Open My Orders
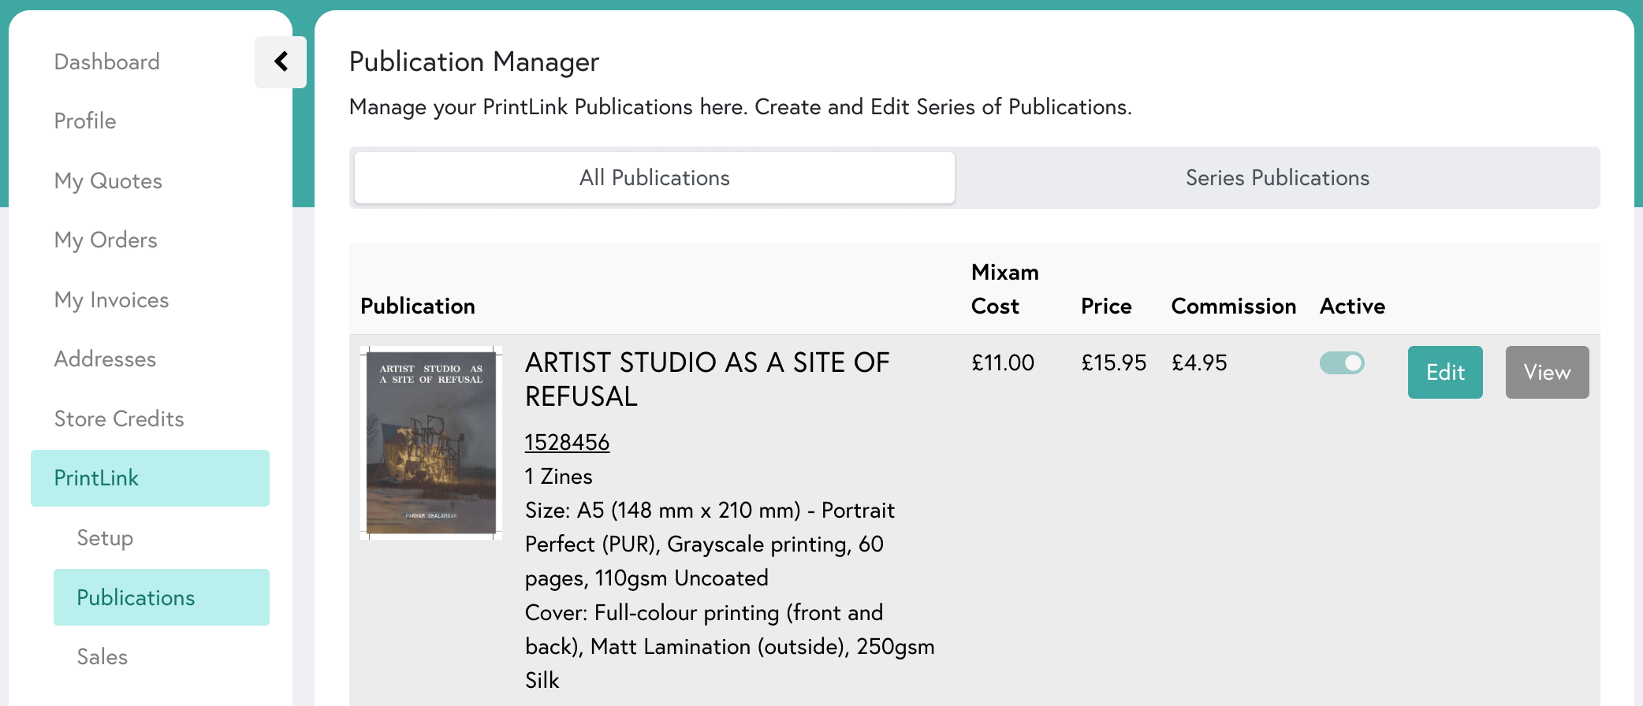Image resolution: width=1643 pixels, height=706 pixels. (105, 240)
